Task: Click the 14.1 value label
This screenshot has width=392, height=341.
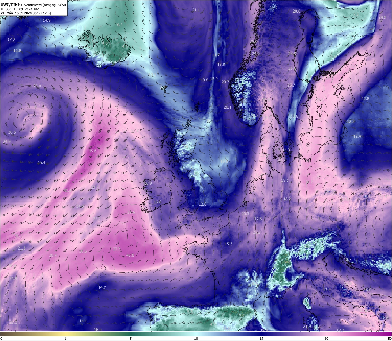Action: (83, 321)
